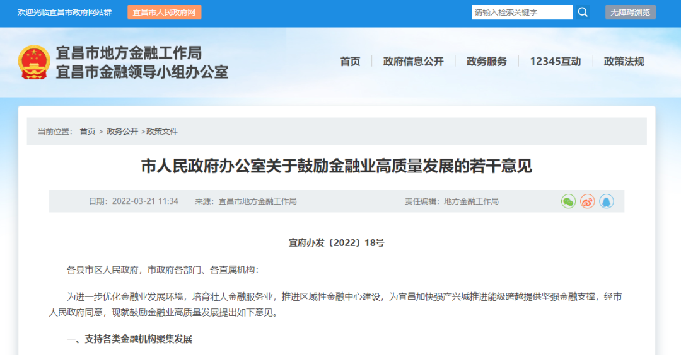Click the 宜昌市地方金融工作局 site title

pyautogui.click(x=129, y=53)
